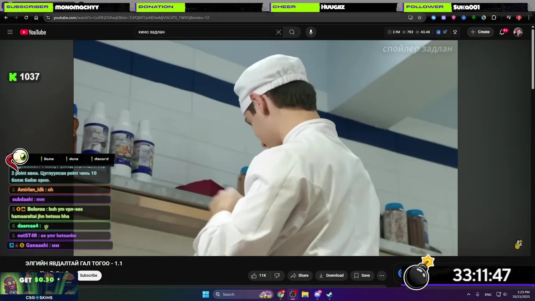Viewport: 535px width, 301px height.
Task: Open the browser home page icon
Action: tap(36, 18)
